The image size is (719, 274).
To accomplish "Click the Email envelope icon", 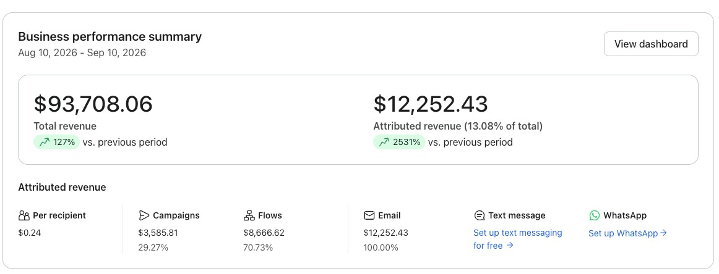I will point(369,215).
